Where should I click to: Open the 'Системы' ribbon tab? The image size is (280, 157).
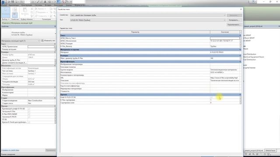[38, 5]
